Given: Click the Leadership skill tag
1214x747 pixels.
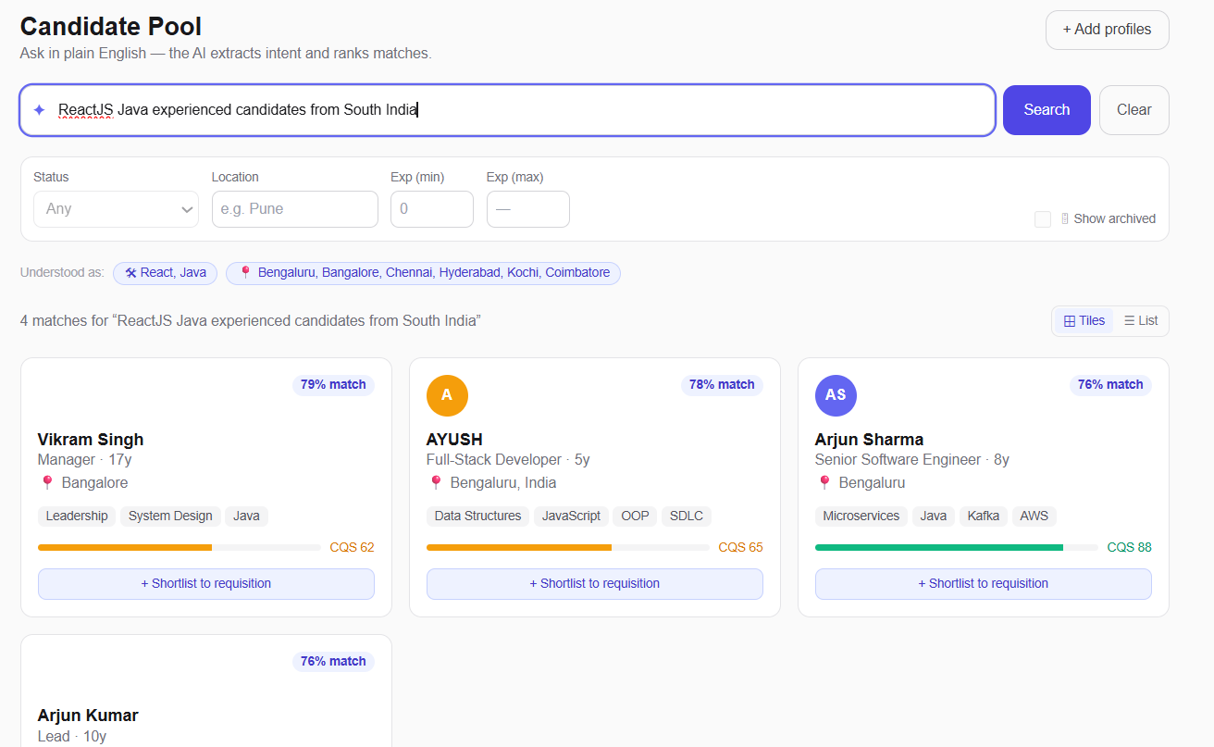Looking at the screenshot, I should point(77,517).
